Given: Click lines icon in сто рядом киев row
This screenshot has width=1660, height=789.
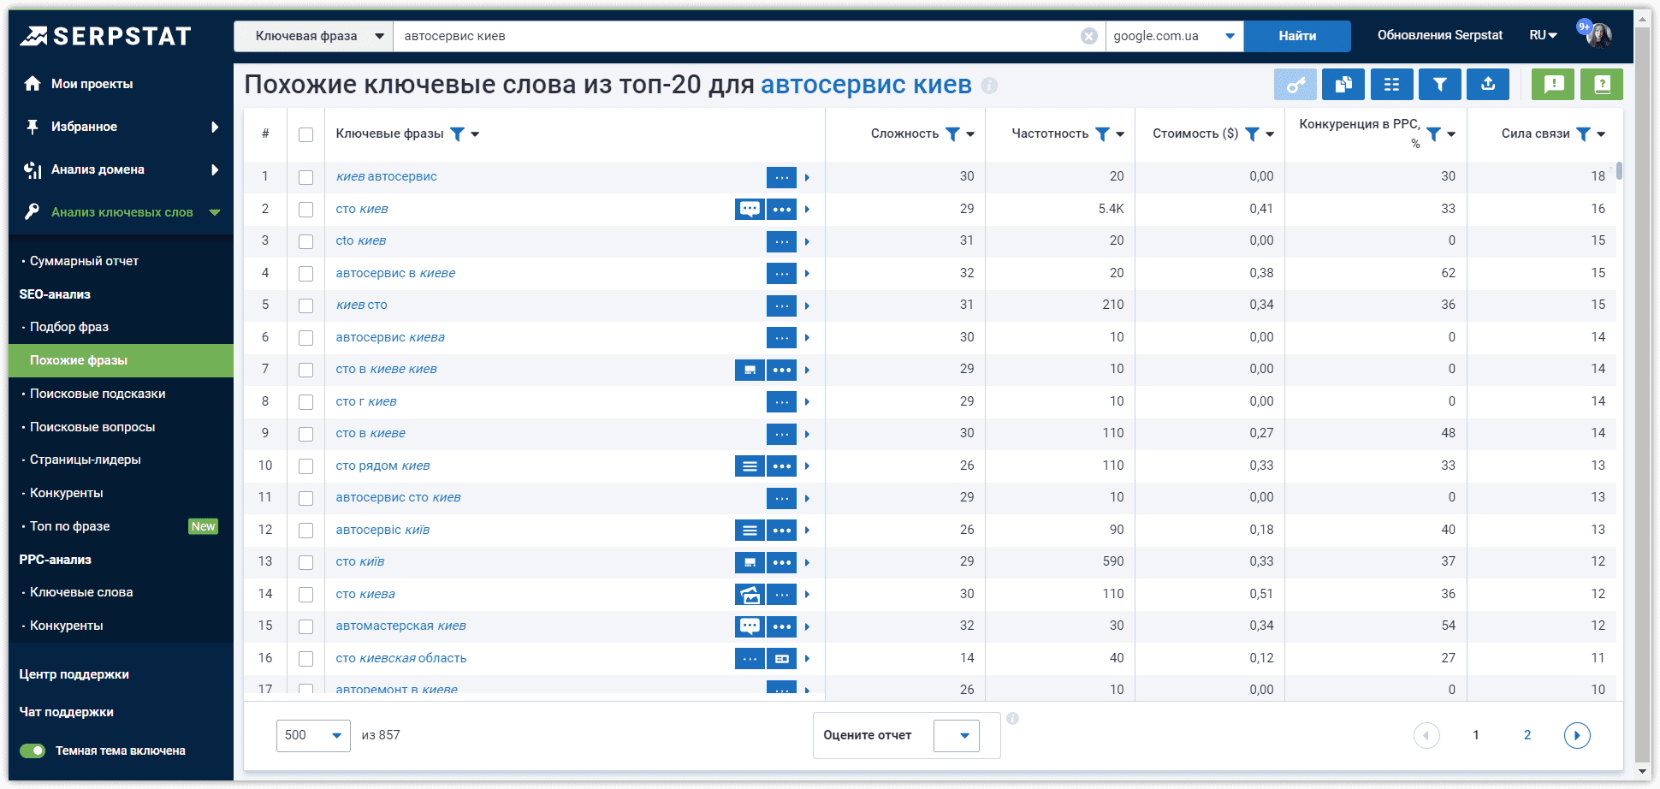Looking at the screenshot, I should point(750,466).
